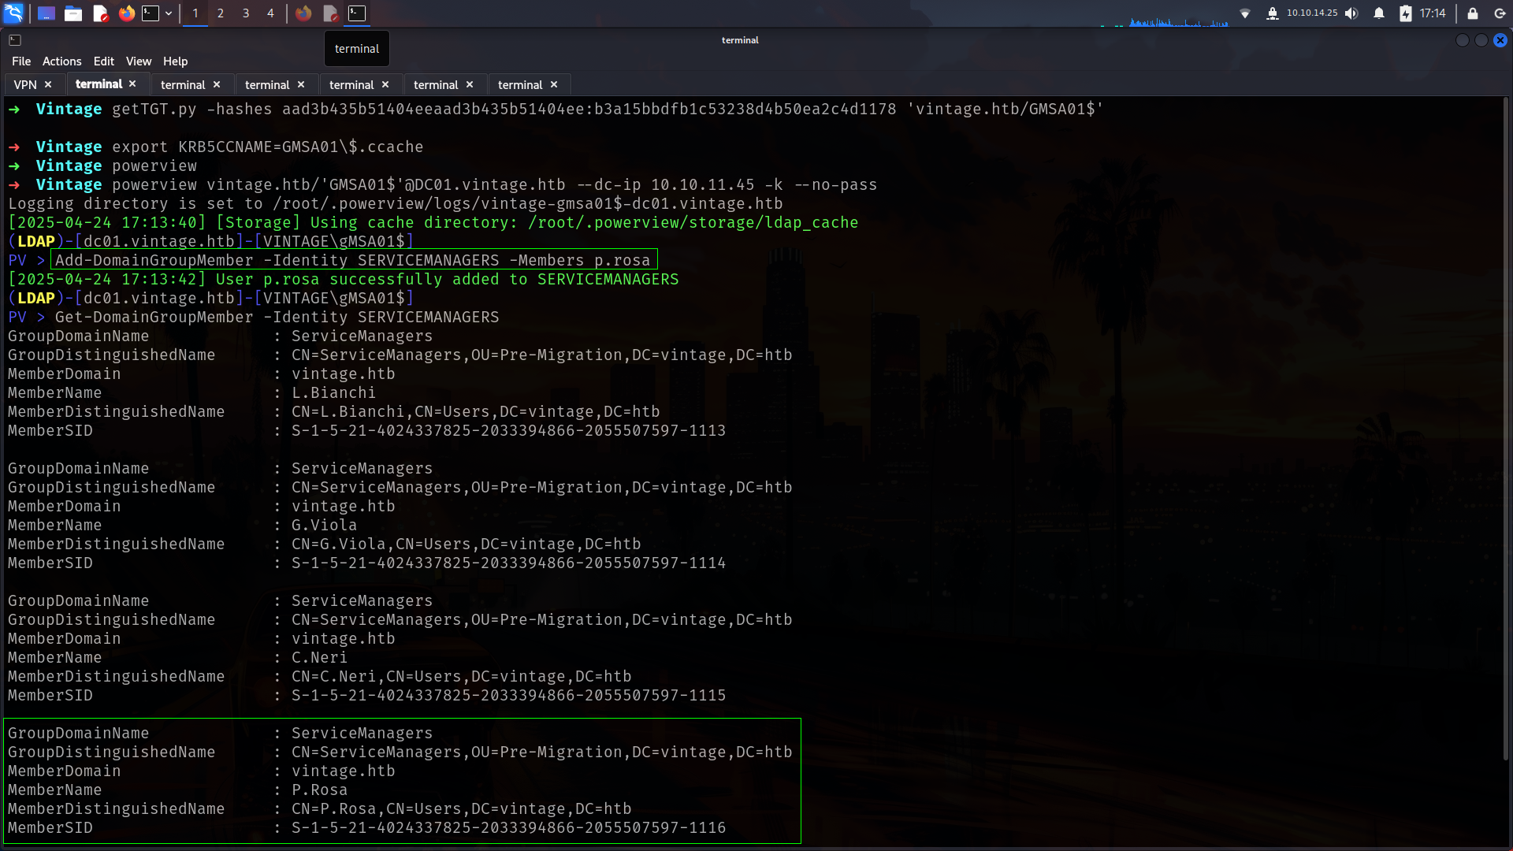
Task: Click the MemberName value P.Rosa
Action: point(319,790)
